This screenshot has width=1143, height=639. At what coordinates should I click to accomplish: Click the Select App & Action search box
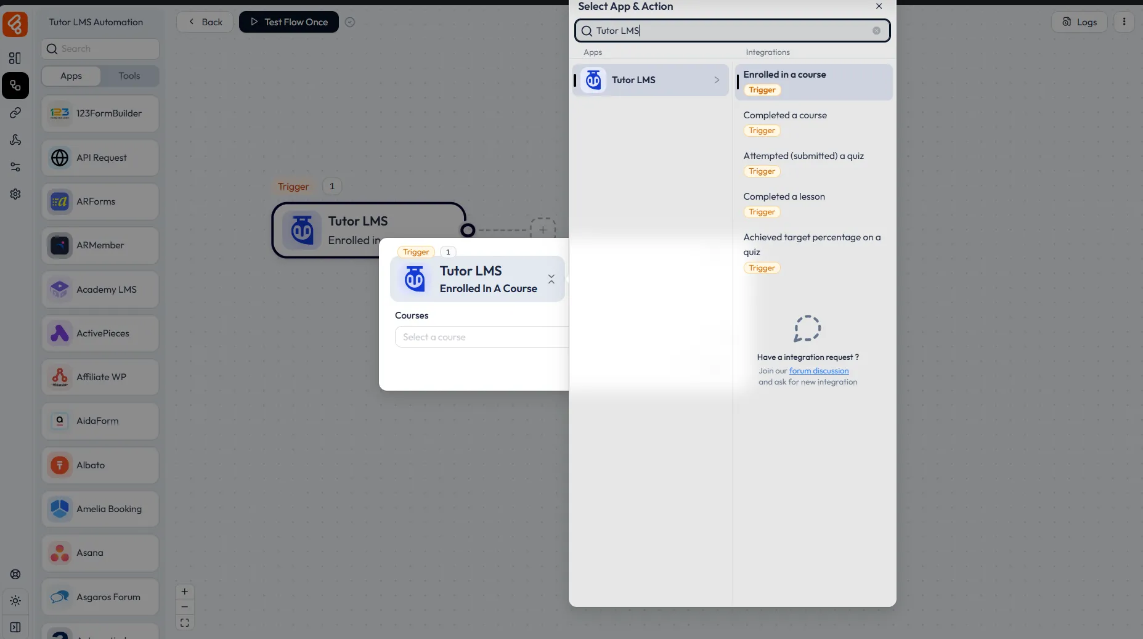click(733, 31)
